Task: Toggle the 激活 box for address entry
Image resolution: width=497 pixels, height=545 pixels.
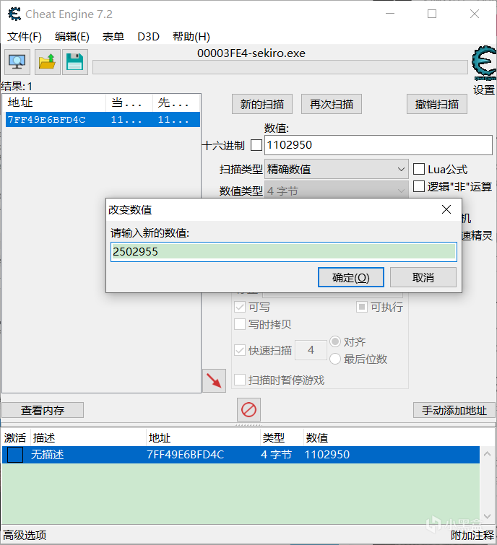Action: click(15, 455)
